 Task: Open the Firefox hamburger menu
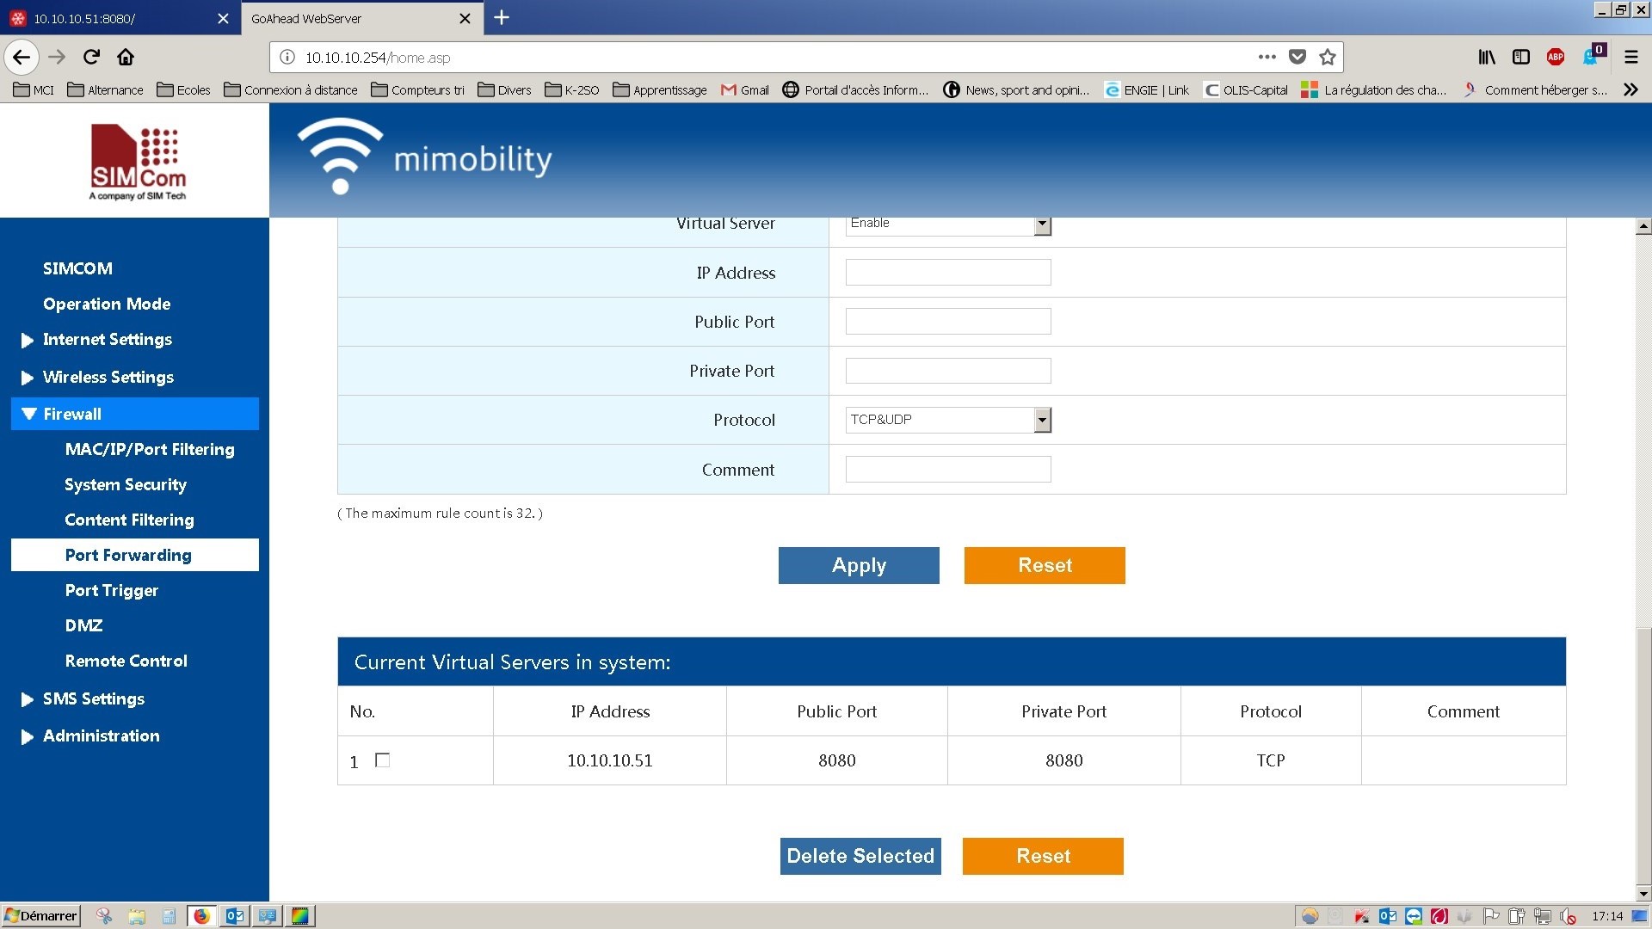coord(1630,58)
